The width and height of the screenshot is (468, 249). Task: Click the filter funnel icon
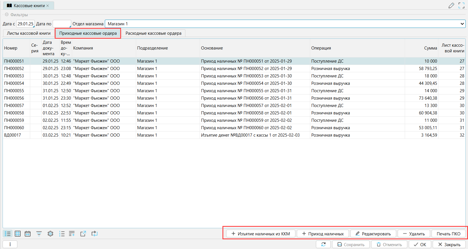coord(39,234)
